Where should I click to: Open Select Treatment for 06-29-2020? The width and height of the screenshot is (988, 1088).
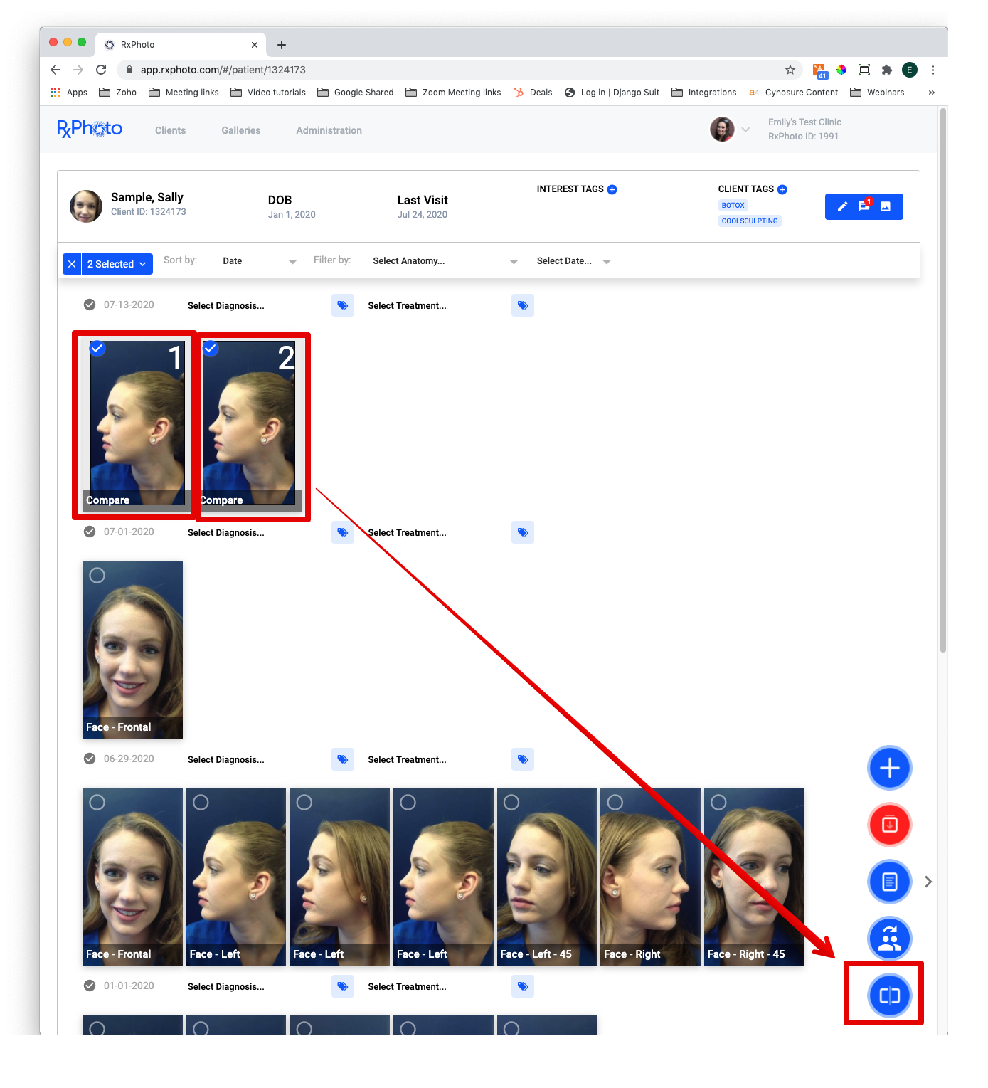pos(407,760)
